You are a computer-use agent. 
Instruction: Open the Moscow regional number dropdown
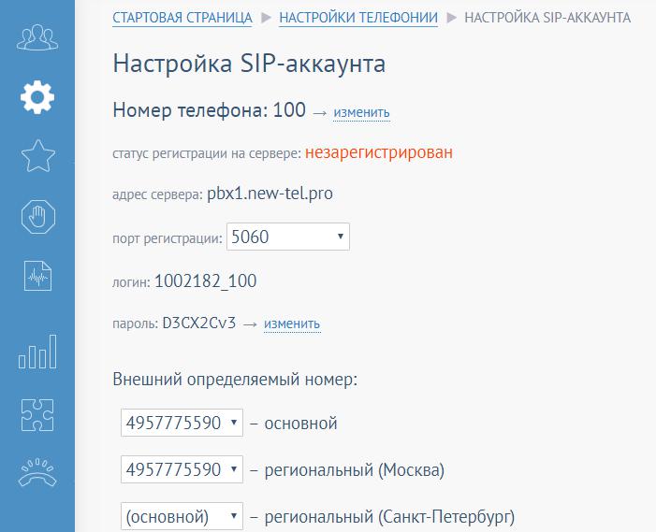[x=182, y=469]
